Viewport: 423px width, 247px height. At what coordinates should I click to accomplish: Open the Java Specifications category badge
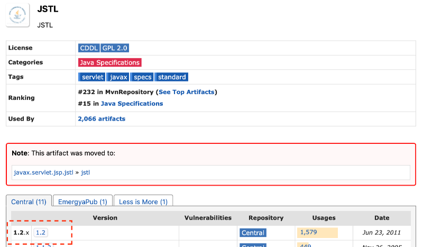tap(110, 62)
